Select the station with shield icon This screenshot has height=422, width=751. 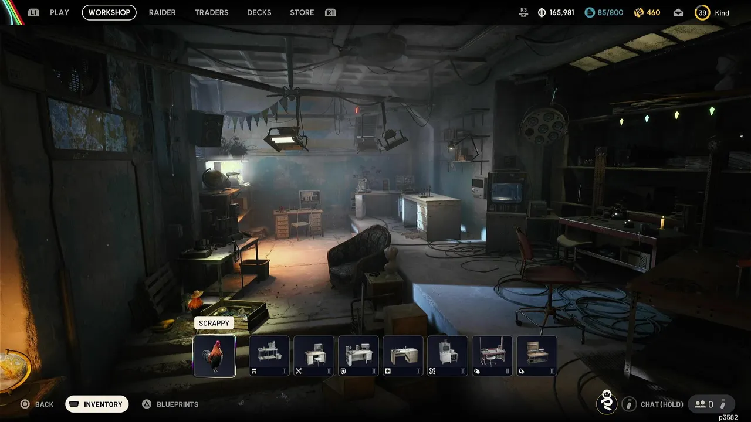358,356
